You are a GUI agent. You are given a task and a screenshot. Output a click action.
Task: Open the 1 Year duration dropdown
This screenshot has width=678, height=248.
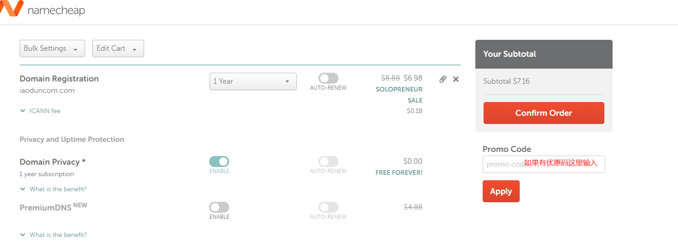pyautogui.click(x=253, y=81)
